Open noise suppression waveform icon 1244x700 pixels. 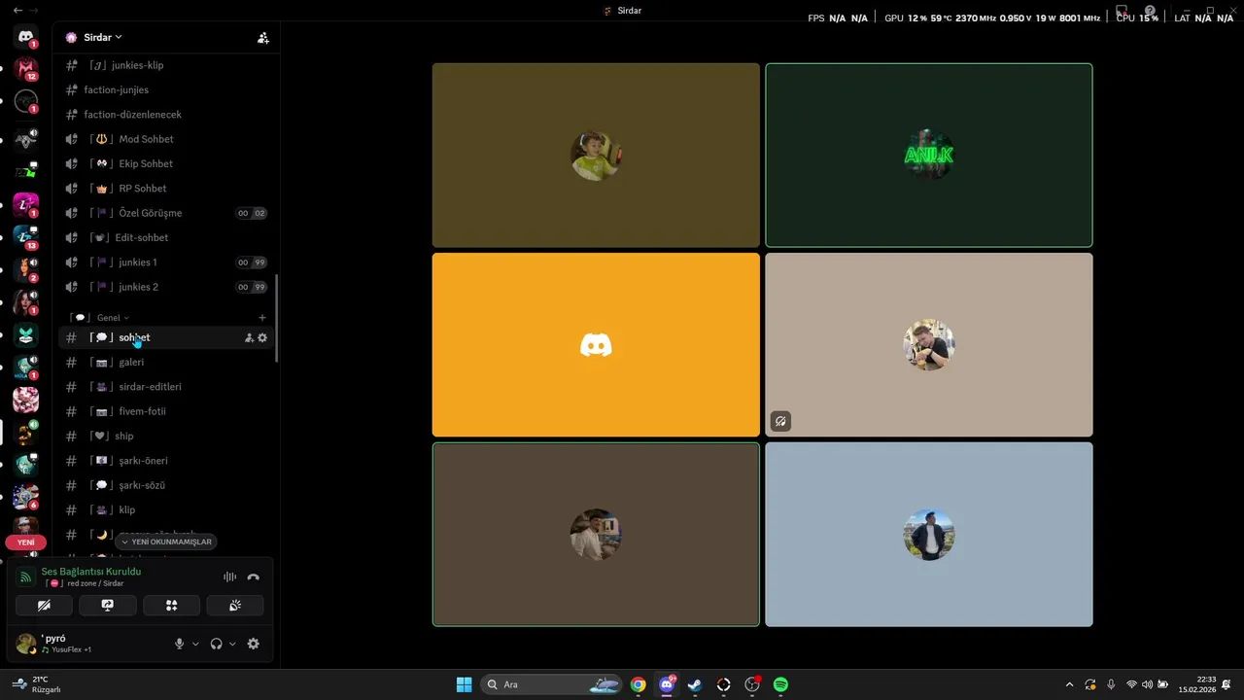[x=229, y=577]
